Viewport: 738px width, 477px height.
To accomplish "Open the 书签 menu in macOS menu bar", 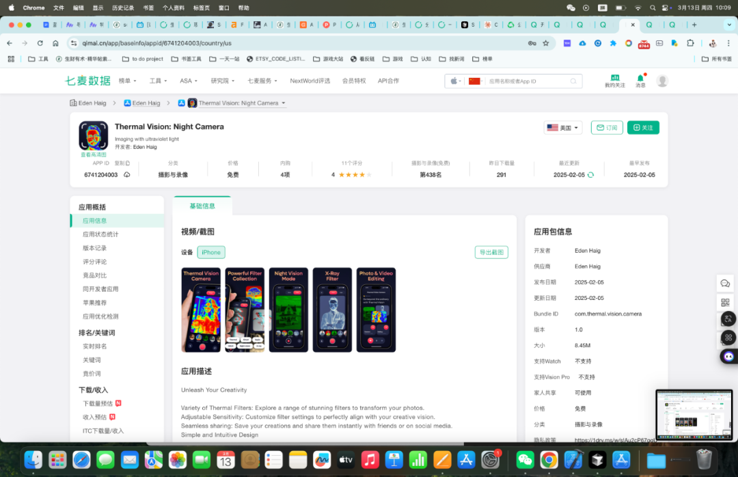I will (x=148, y=8).
